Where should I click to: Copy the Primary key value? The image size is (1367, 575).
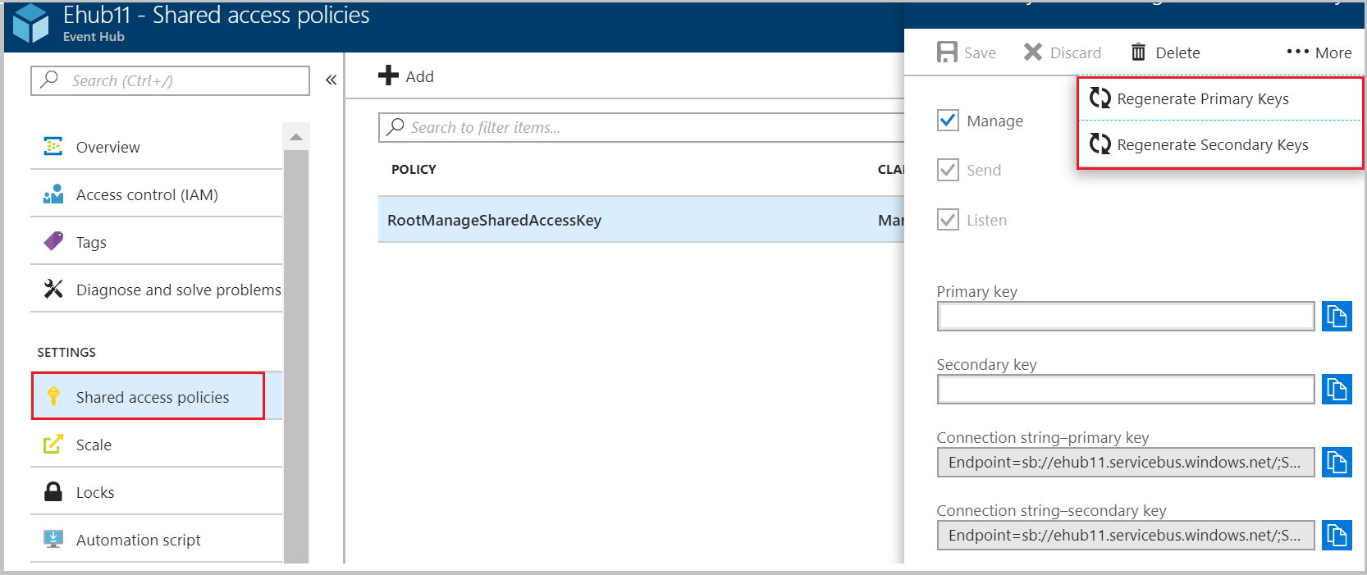(1337, 316)
